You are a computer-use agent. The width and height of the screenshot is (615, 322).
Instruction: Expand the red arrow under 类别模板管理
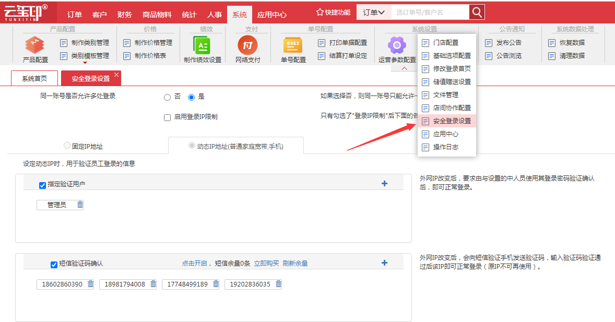[85, 63]
